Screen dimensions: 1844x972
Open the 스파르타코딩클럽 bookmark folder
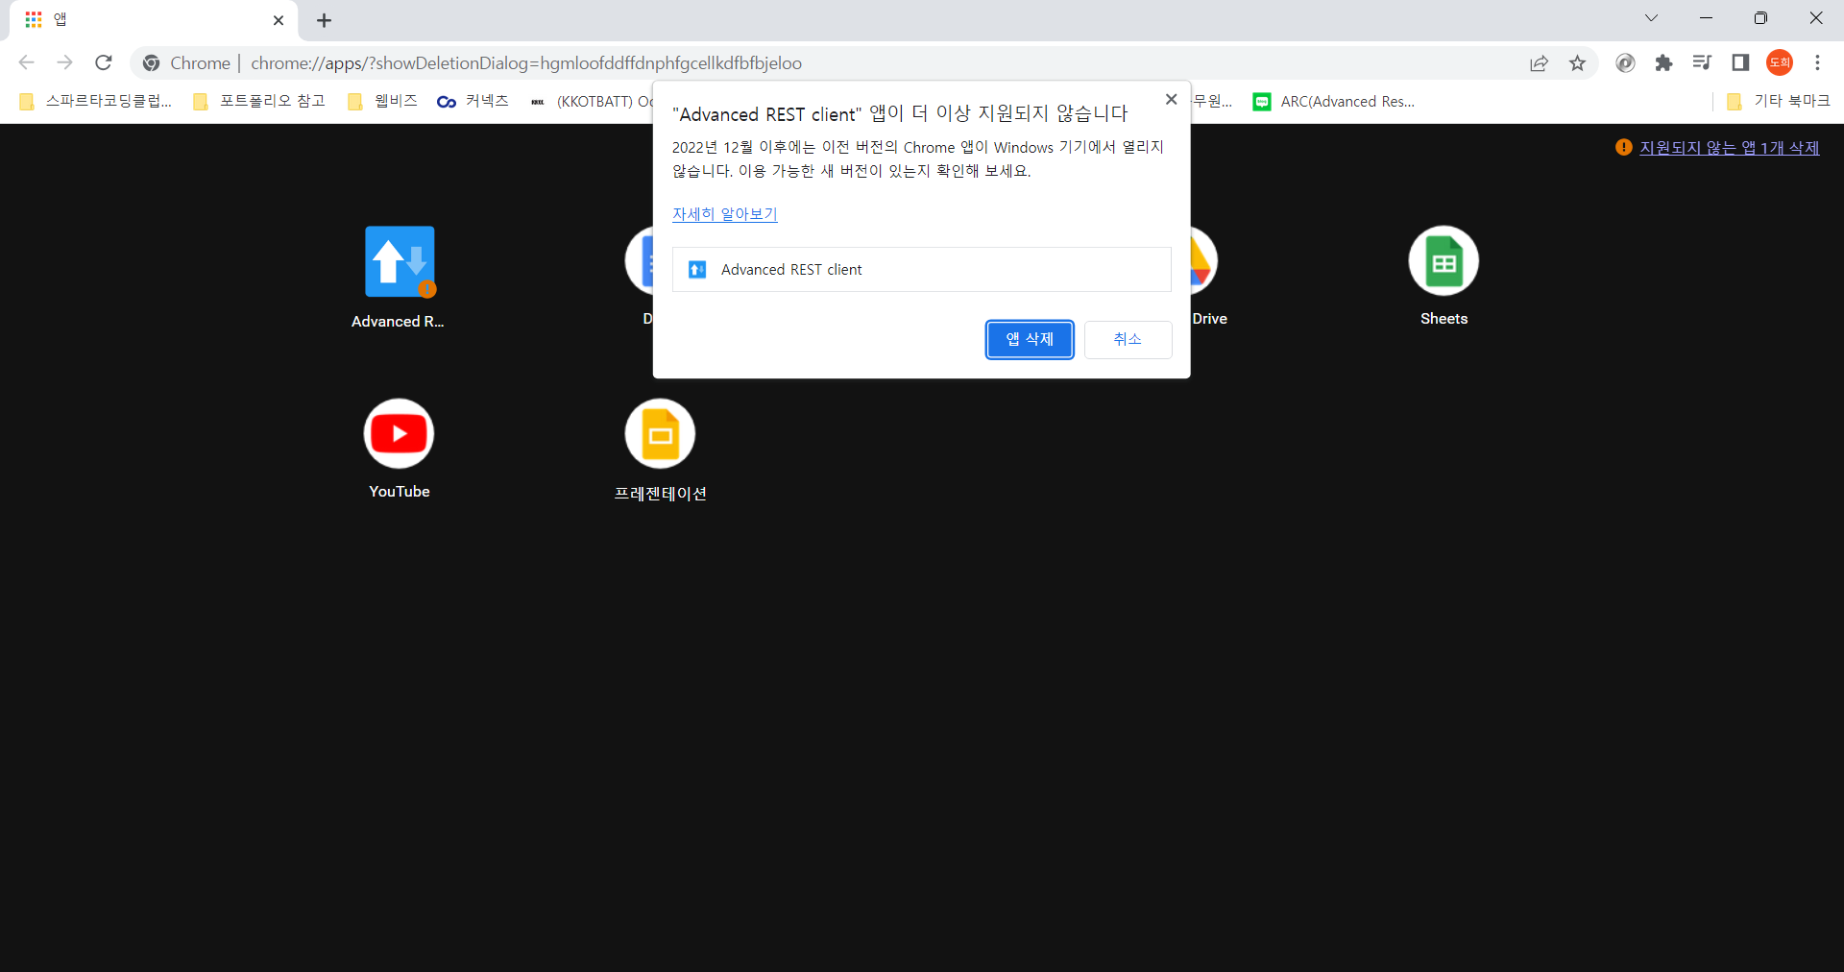tap(96, 101)
